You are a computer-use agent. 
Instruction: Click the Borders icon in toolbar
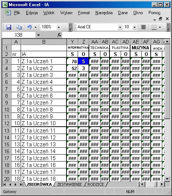(x=154, y=27)
